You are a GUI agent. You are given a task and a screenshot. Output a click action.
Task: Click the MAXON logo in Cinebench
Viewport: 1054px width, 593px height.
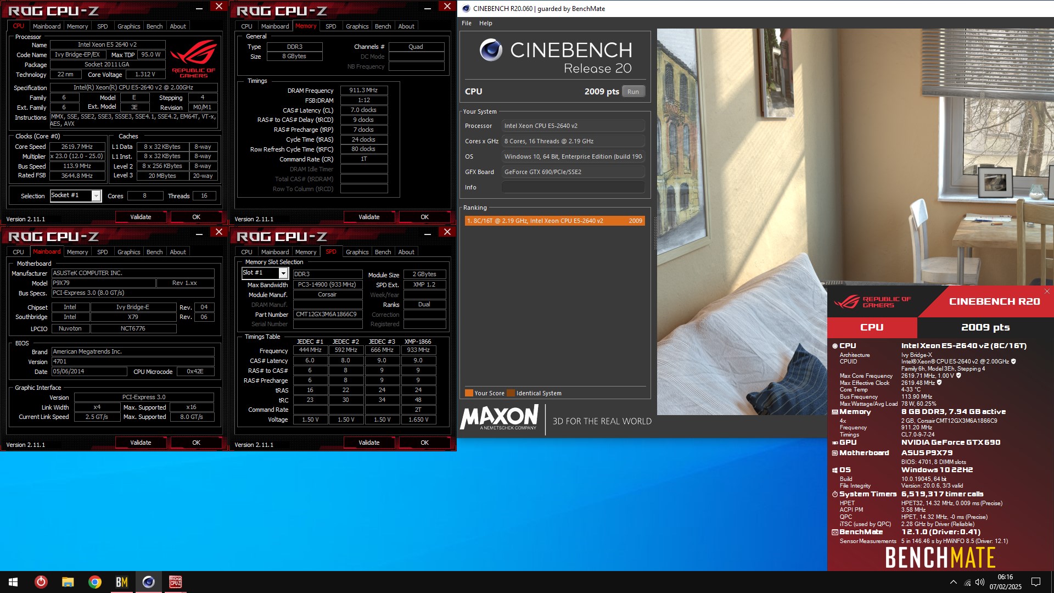(500, 418)
